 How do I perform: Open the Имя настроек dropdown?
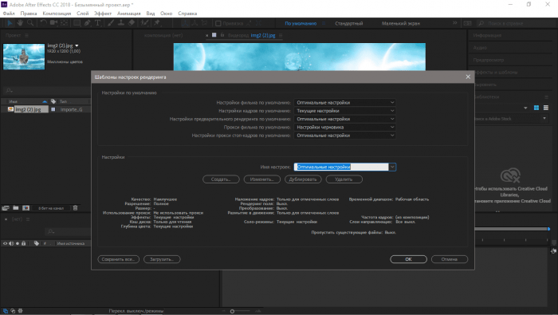click(392, 167)
